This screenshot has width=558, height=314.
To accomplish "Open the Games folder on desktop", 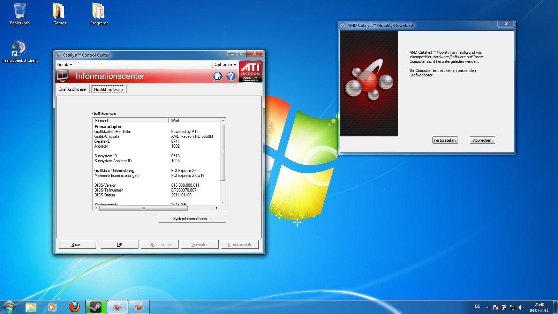I will [59, 14].
